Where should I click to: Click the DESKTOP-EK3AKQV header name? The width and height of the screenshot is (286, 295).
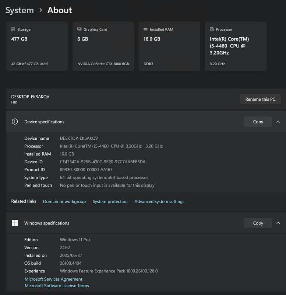click(30, 97)
